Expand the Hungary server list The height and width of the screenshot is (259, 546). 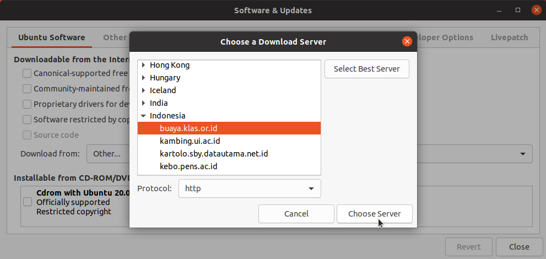143,78
